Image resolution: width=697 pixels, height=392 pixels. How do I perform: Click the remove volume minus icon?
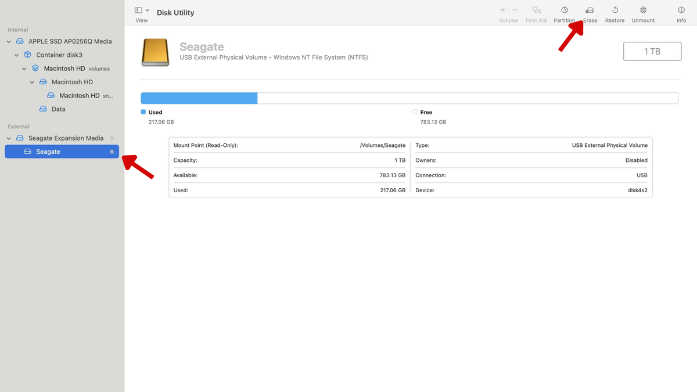click(515, 10)
